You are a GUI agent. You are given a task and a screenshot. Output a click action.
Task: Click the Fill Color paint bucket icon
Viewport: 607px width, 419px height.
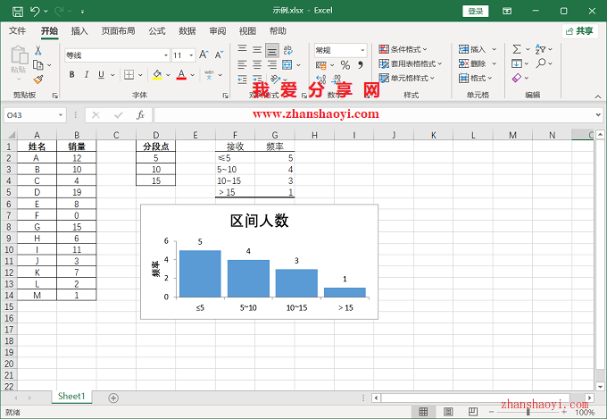tap(157, 74)
